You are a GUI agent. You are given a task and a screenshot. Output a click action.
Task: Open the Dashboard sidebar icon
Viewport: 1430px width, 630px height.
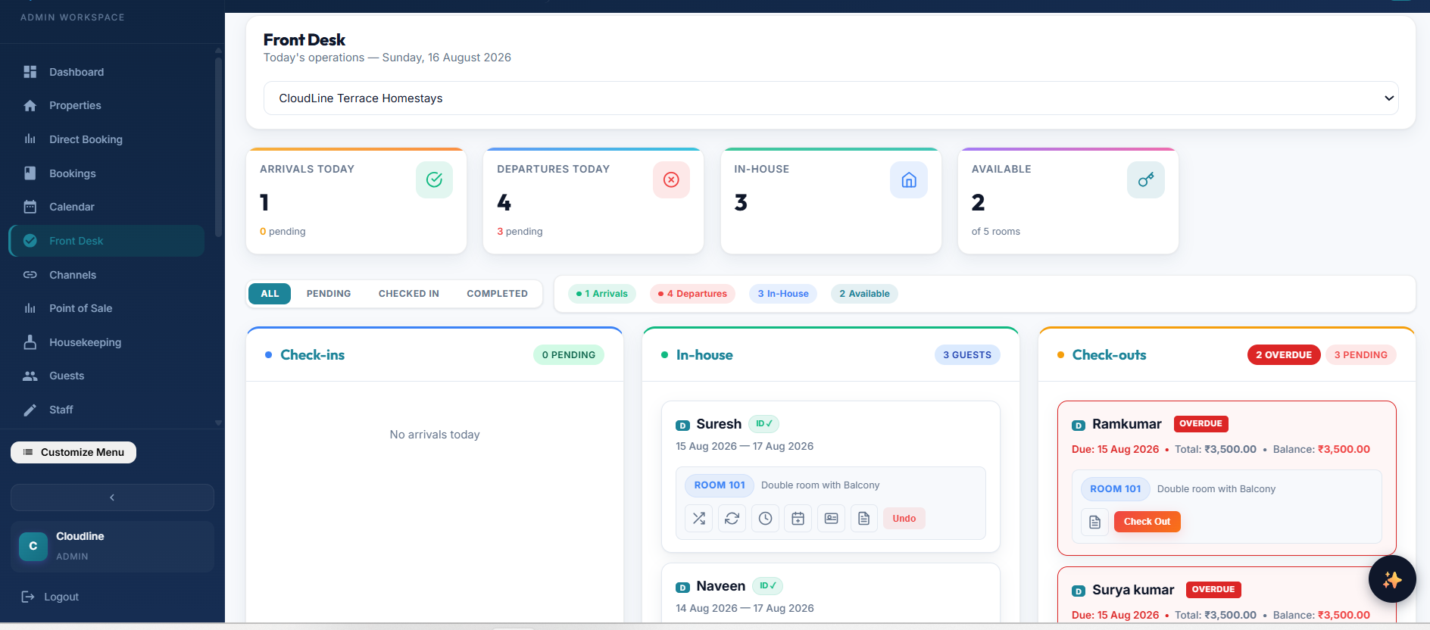(30, 72)
